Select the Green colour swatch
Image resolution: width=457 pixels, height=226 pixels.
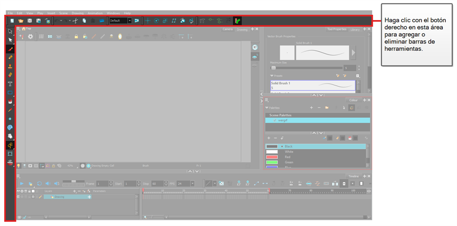point(271,162)
